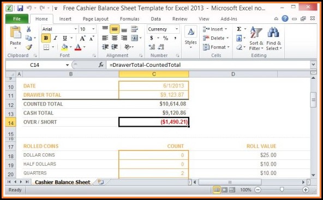
Task: Apply cell borders icon
Action: [x=46, y=47]
